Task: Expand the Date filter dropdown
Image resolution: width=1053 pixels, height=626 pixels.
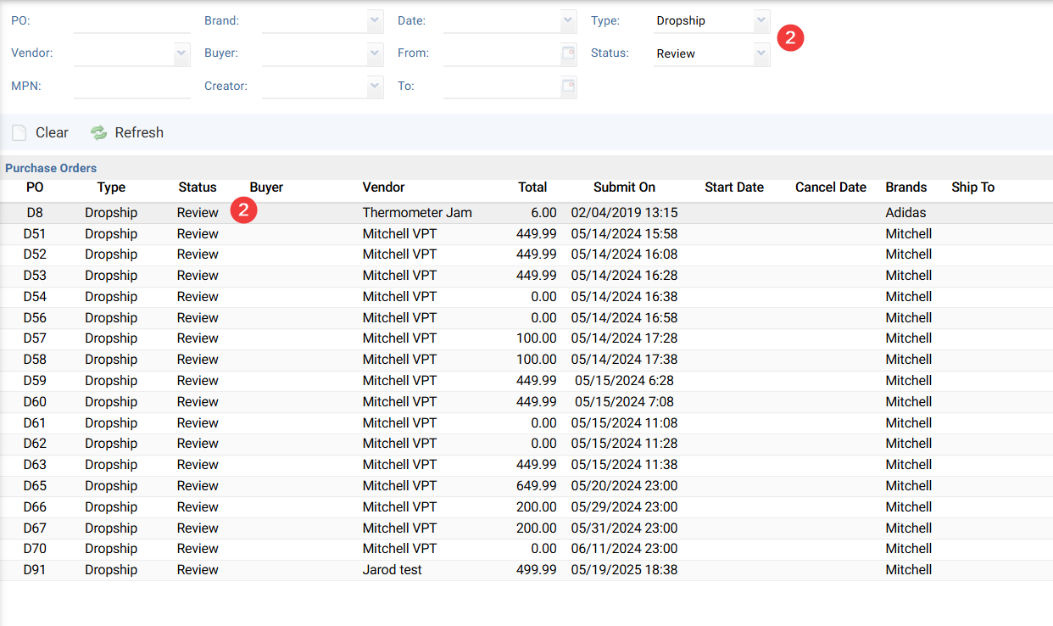Action: (568, 20)
